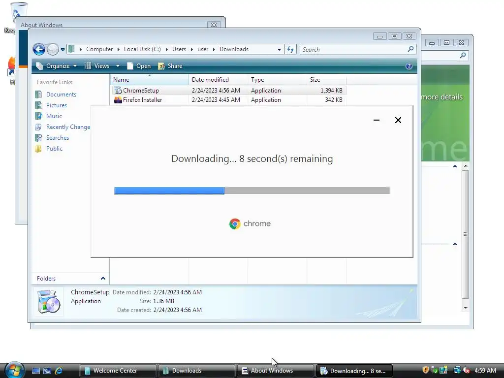Click 2/24/2023 4:45 AM date cell
504x378 pixels.
pos(216,100)
